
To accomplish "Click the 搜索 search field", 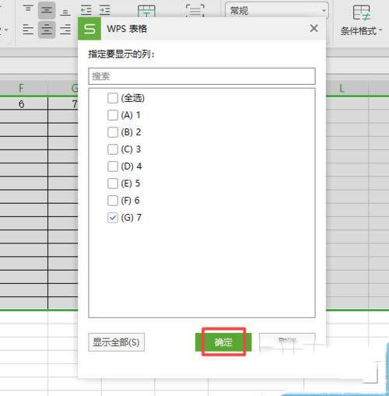I will pos(202,76).
